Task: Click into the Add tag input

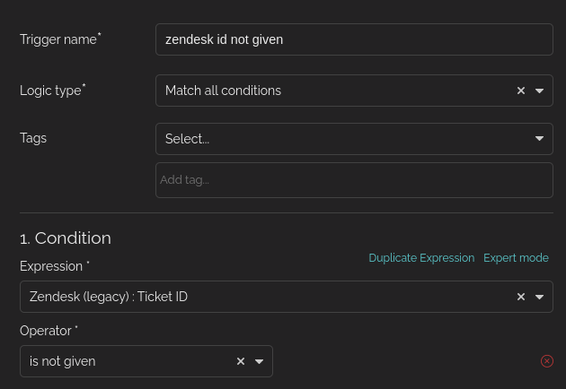Action: click(x=354, y=180)
